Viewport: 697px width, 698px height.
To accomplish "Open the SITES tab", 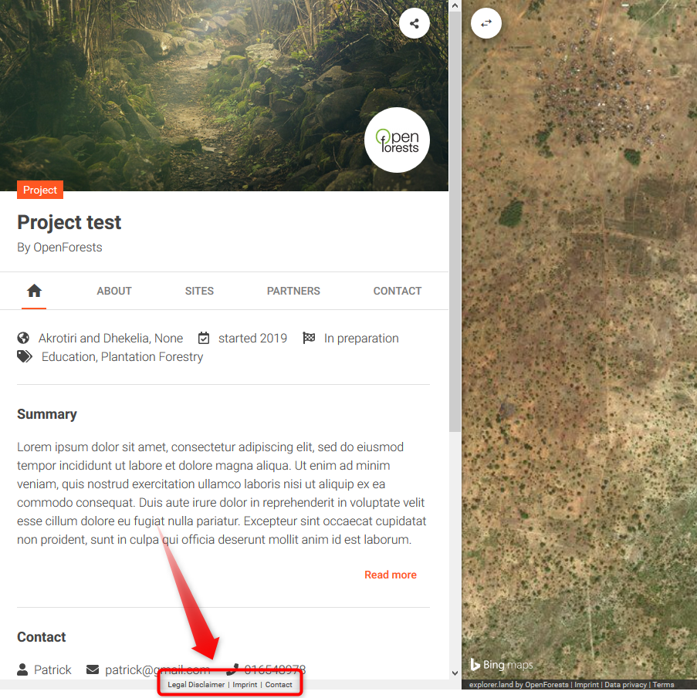I will pos(199,291).
